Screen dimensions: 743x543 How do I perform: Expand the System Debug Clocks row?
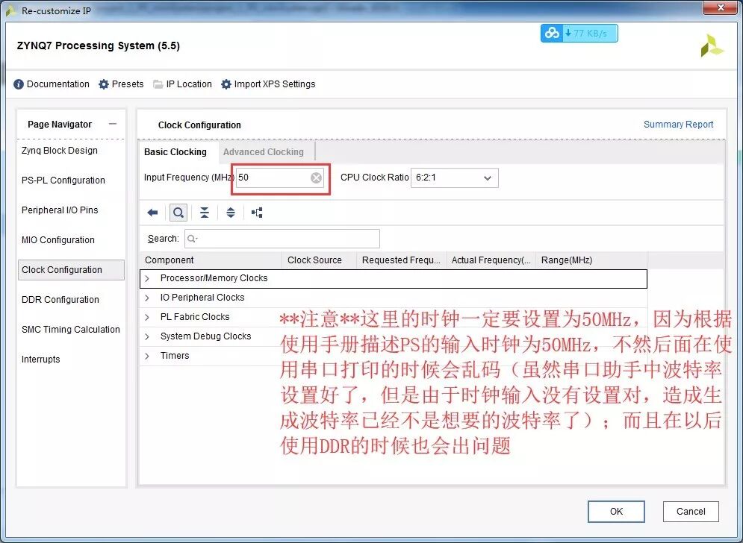[147, 336]
